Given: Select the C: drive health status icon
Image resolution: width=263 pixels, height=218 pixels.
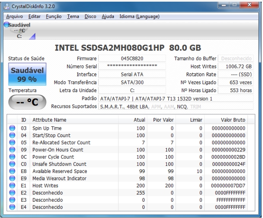Looking at the screenshot, I should 7,25.
